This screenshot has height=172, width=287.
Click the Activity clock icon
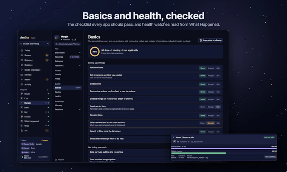22,84
